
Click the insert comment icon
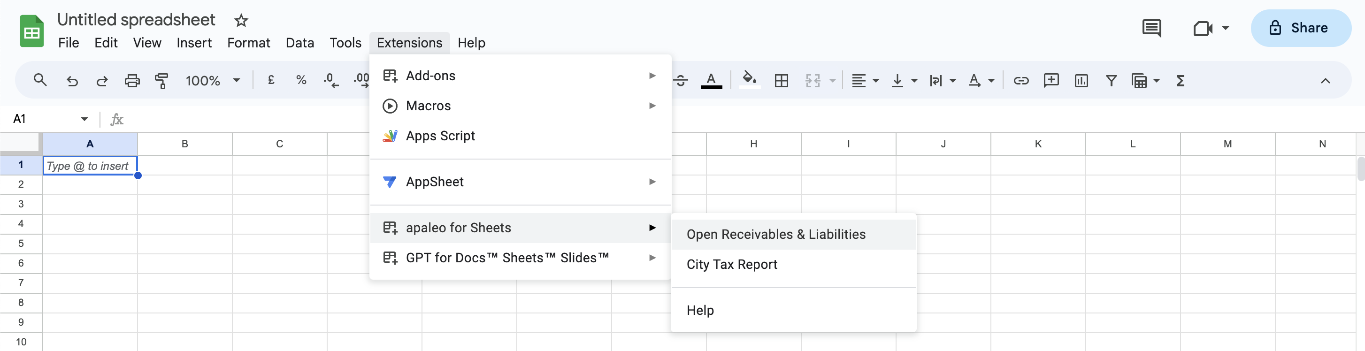point(1051,80)
